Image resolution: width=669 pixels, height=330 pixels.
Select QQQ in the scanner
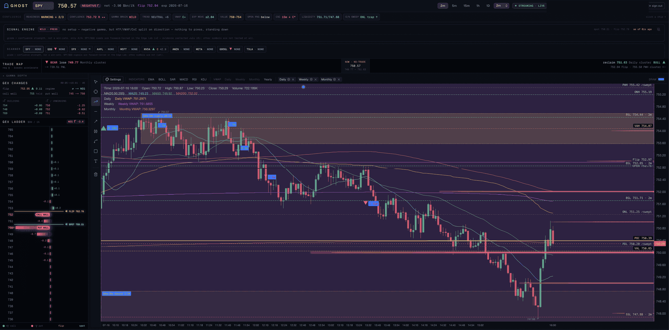coord(56,49)
